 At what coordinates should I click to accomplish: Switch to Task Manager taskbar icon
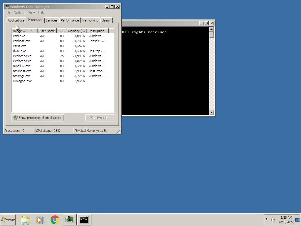click(69, 220)
